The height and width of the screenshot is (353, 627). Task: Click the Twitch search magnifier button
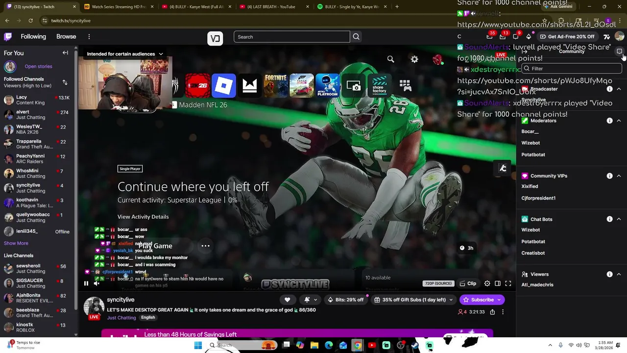coord(356,37)
